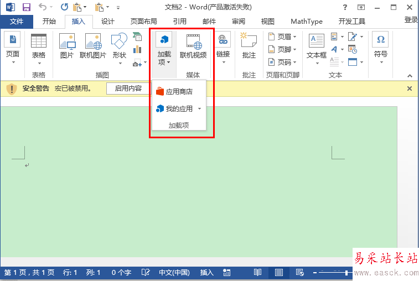Click the 启用内容 enable content button

[x=128, y=89]
